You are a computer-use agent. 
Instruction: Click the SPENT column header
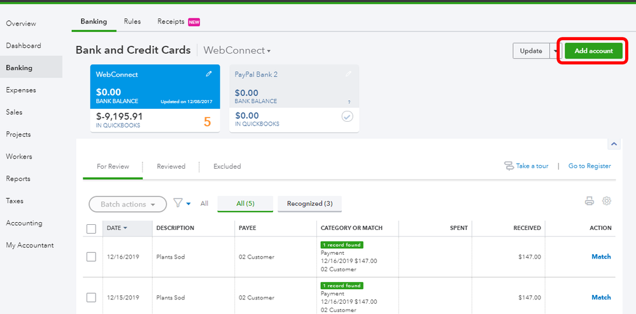pos(459,228)
